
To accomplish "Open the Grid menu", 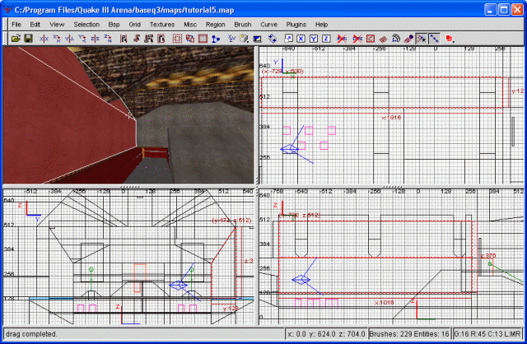I will 134,25.
